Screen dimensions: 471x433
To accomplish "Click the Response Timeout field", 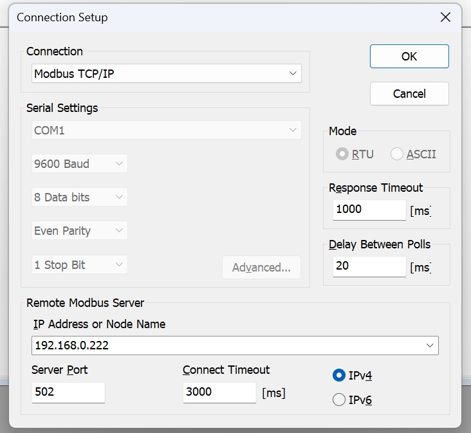I will 369,210.
